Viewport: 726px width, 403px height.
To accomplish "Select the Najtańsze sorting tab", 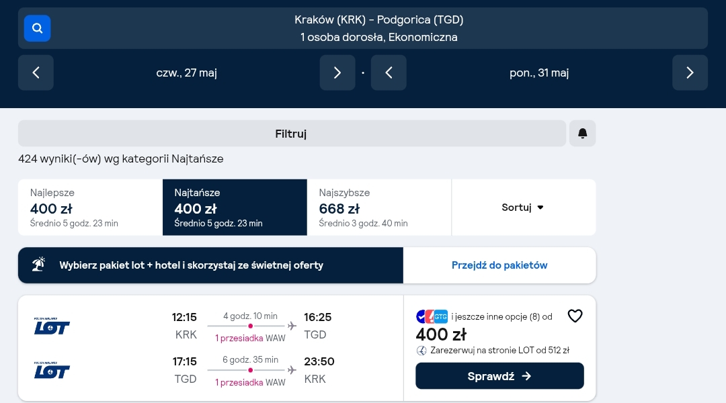I will [235, 208].
